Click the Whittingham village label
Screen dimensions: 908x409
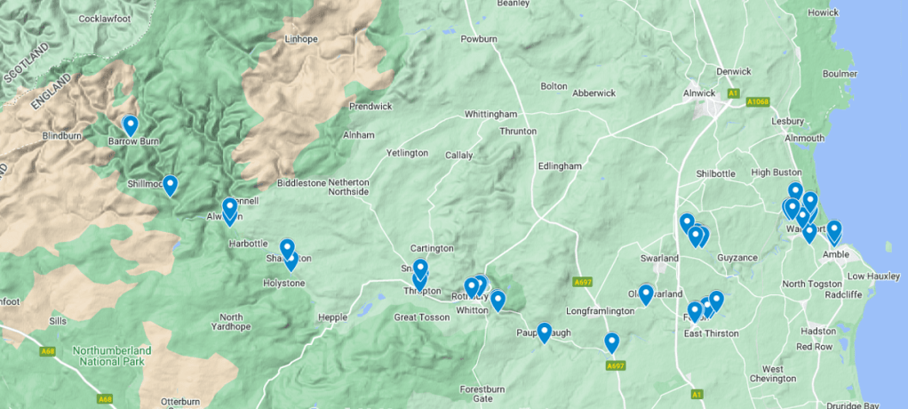point(490,115)
